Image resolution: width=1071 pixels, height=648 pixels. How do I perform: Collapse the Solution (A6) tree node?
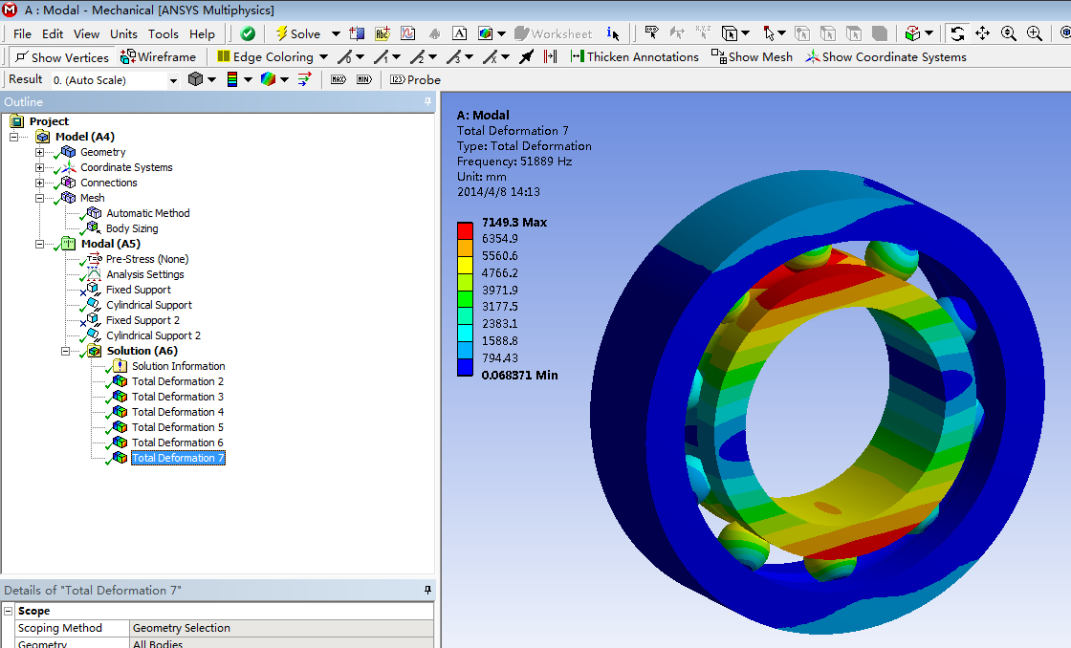click(x=66, y=351)
